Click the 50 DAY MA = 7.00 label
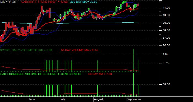This screenshot has width=193, height=102. coord(100,74)
